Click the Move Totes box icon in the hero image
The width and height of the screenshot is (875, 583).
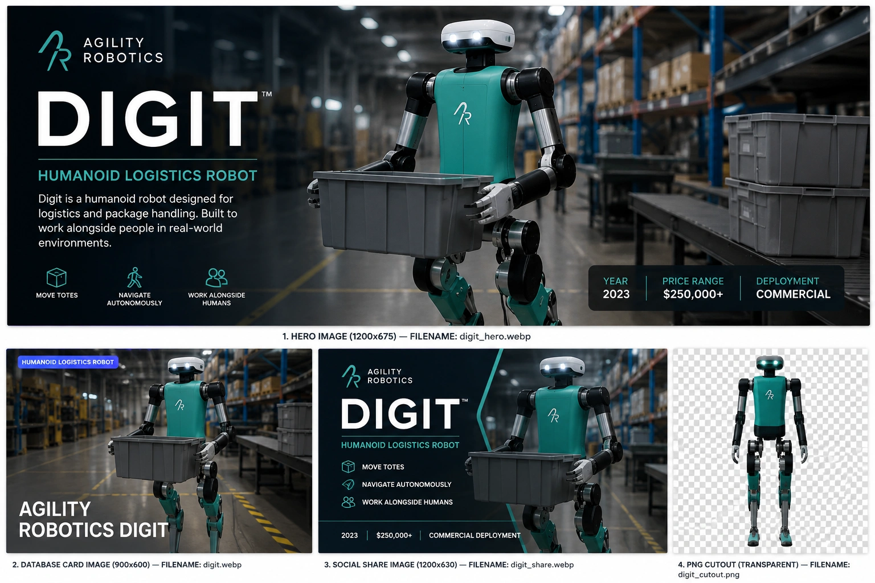(x=56, y=278)
